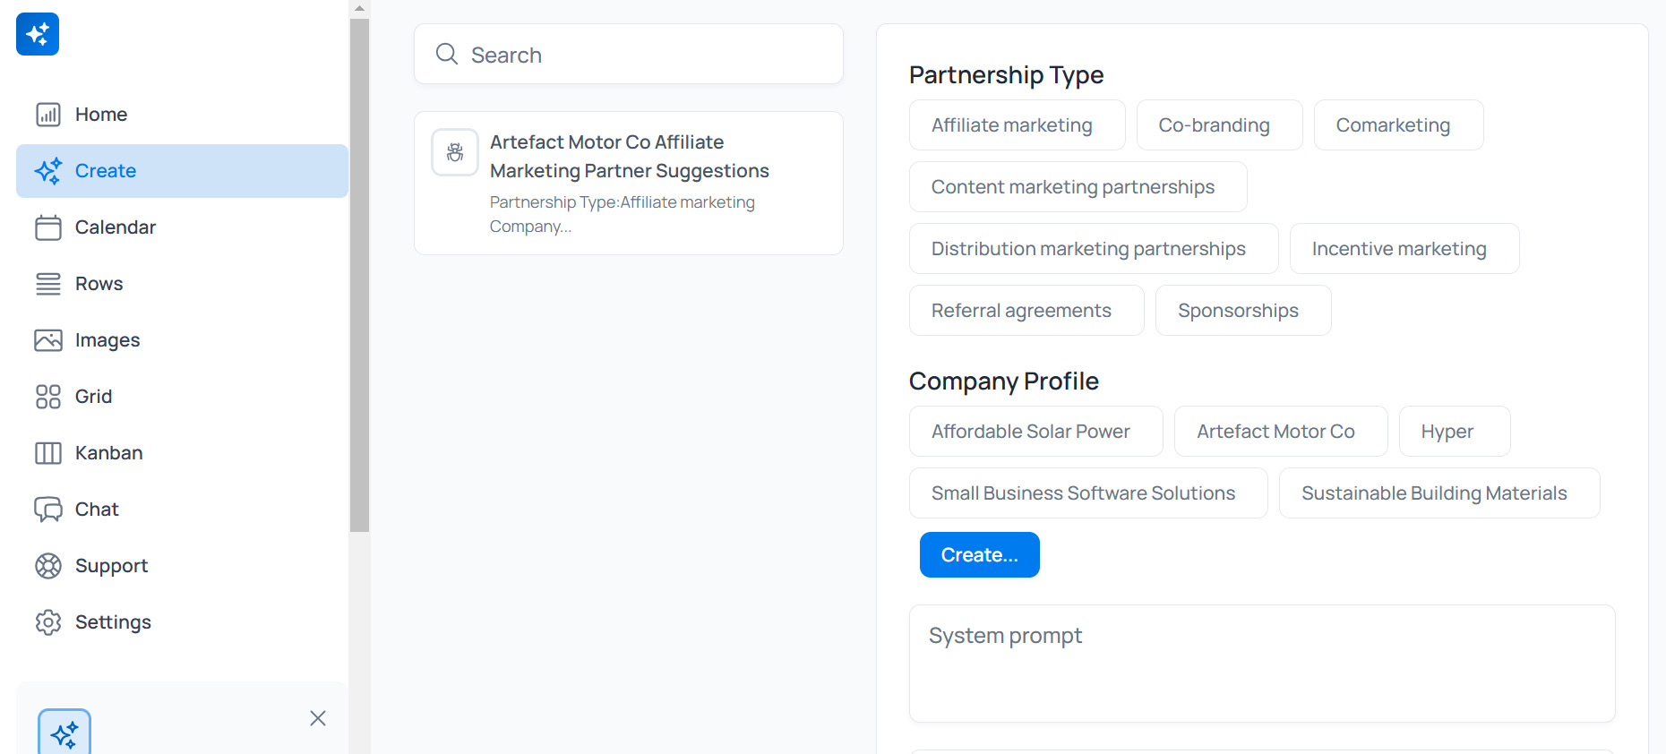Close the bottom sidebar promo panel
This screenshot has height=754, width=1666.
318,718
